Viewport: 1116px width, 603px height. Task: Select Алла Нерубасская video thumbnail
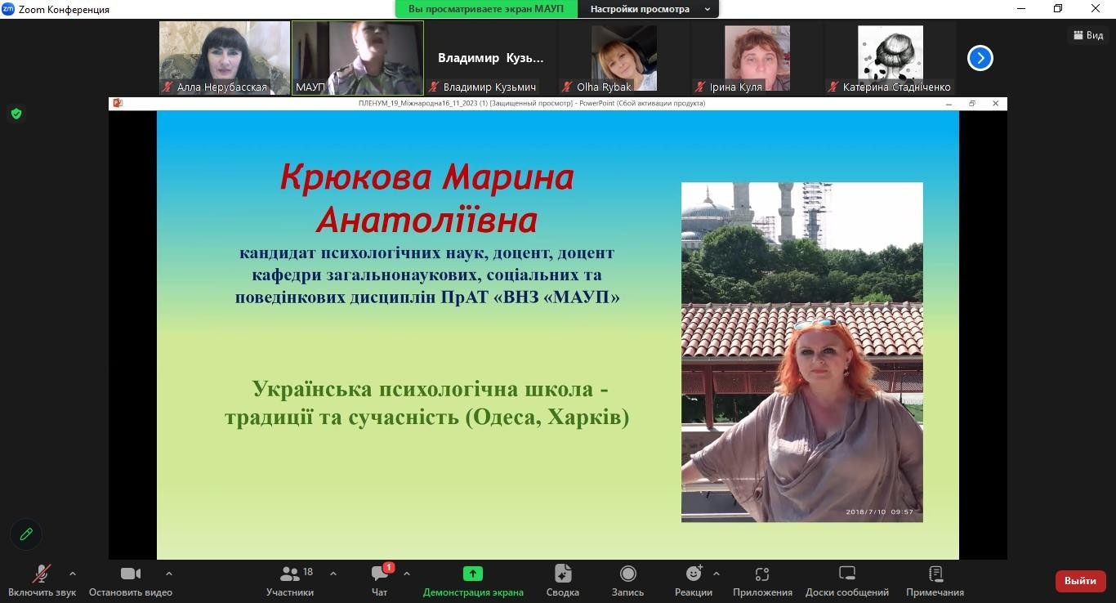point(225,58)
